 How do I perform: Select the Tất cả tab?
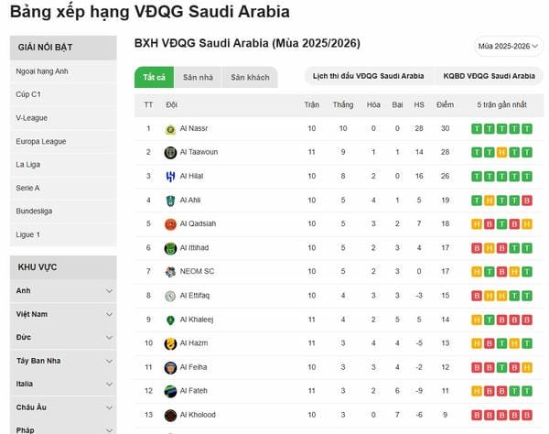point(154,78)
